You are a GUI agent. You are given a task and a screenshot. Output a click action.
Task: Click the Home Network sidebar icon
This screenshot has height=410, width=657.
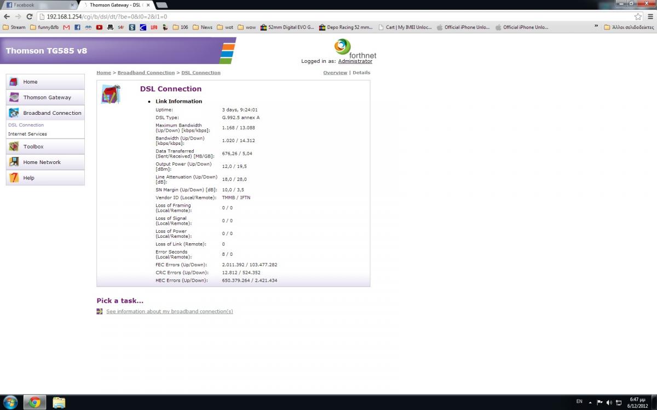(x=14, y=162)
